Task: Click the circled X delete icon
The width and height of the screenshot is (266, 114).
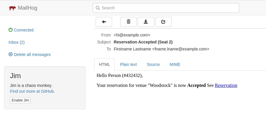Action: pos(11,54)
